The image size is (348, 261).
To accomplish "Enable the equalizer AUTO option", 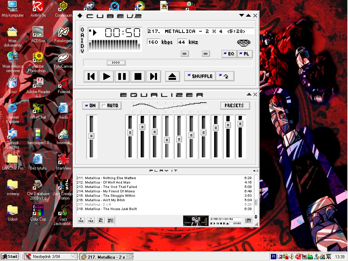I will coord(110,106).
